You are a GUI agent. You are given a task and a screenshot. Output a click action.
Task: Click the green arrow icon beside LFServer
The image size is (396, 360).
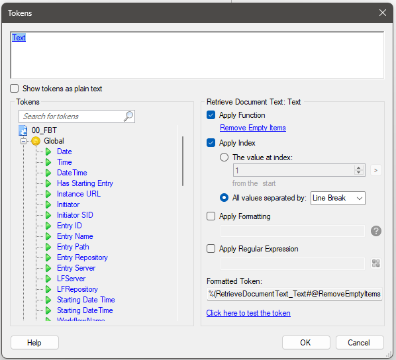tap(48, 279)
